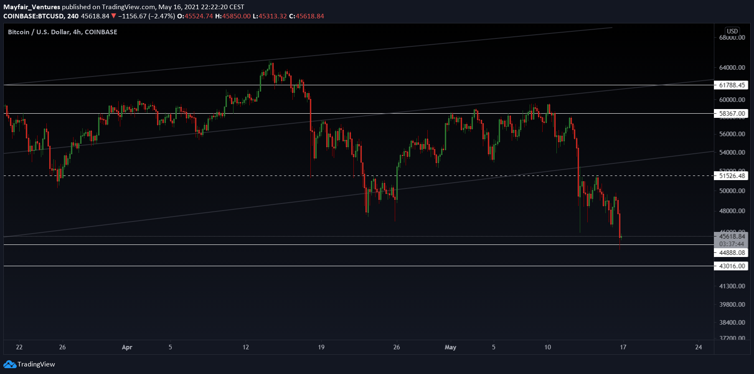Click the 64000.00 axis price label

point(732,68)
